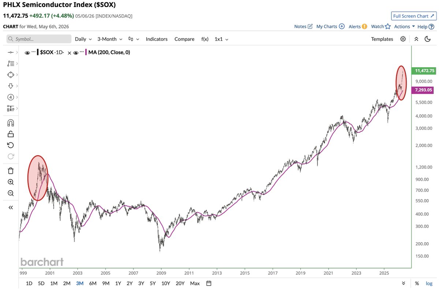The width and height of the screenshot is (439, 290).
Task: Toggle the lock drawings padlock
Action: pos(11,134)
